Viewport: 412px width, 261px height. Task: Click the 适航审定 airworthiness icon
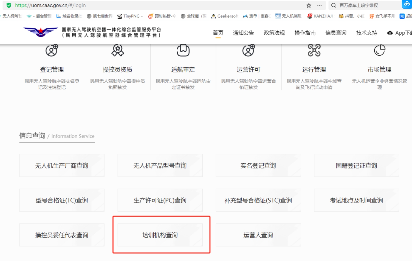point(183,51)
